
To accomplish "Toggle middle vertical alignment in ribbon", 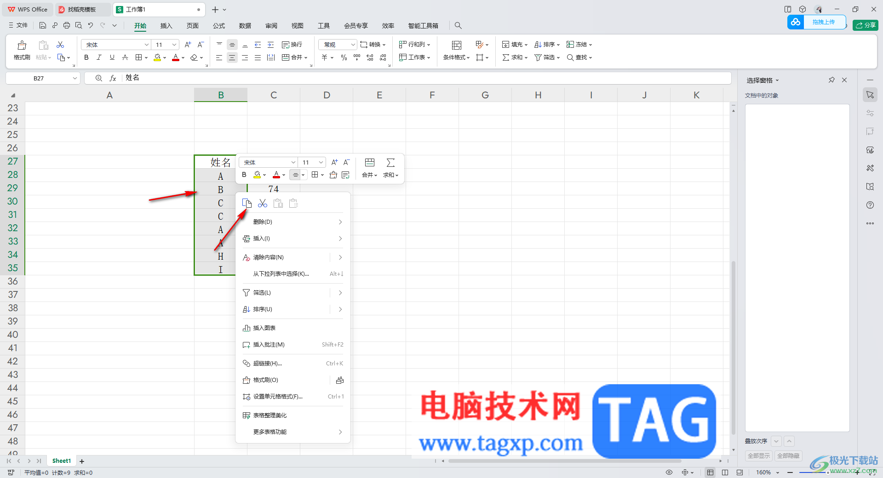I will (232, 45).
